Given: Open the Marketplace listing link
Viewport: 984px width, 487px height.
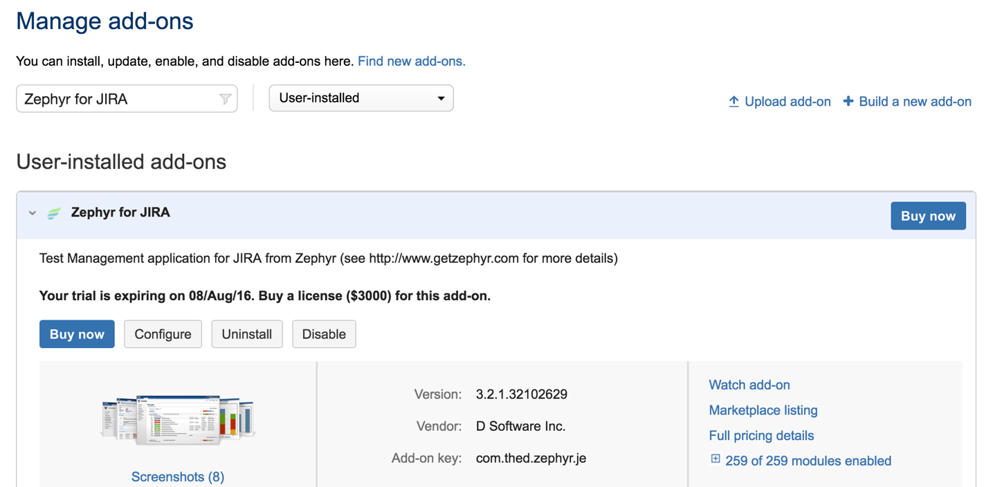Looking at the screenshot, I should [x=763, y=410].
